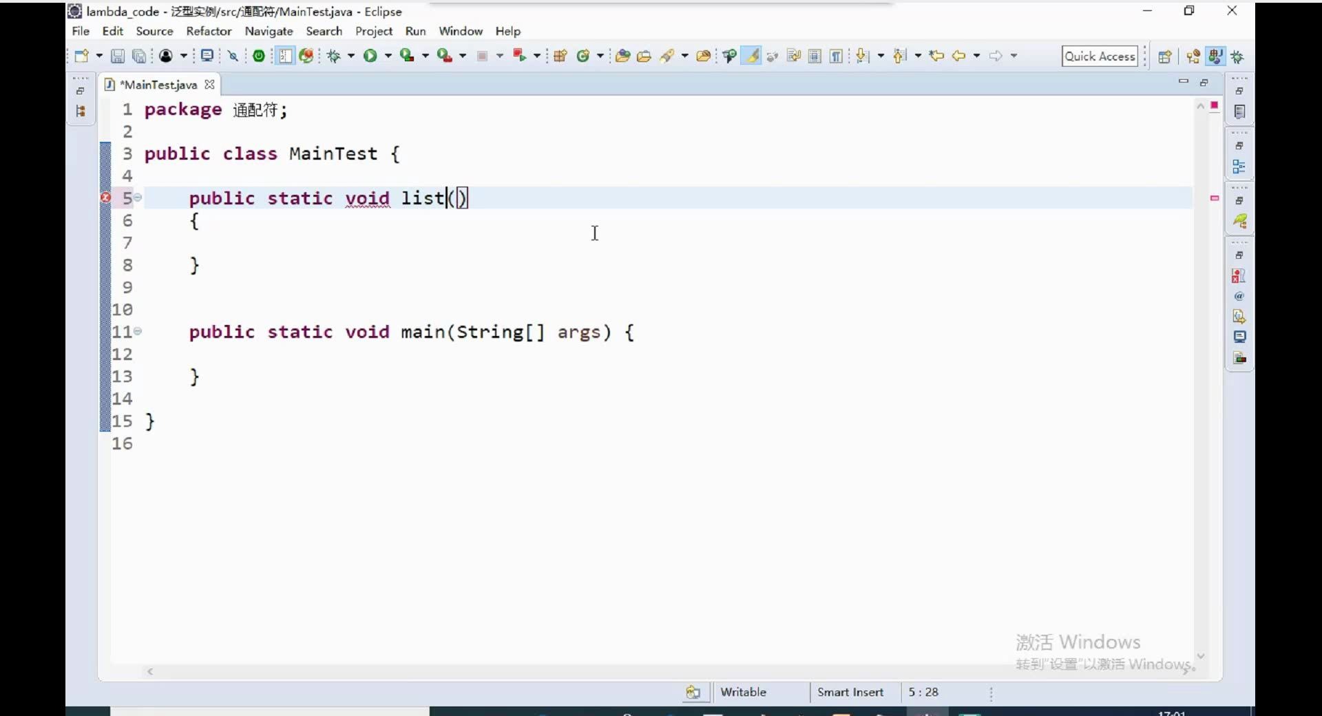Open the Problems view icon in right trim
1322x716 pixels.
tap(1239, 276)
